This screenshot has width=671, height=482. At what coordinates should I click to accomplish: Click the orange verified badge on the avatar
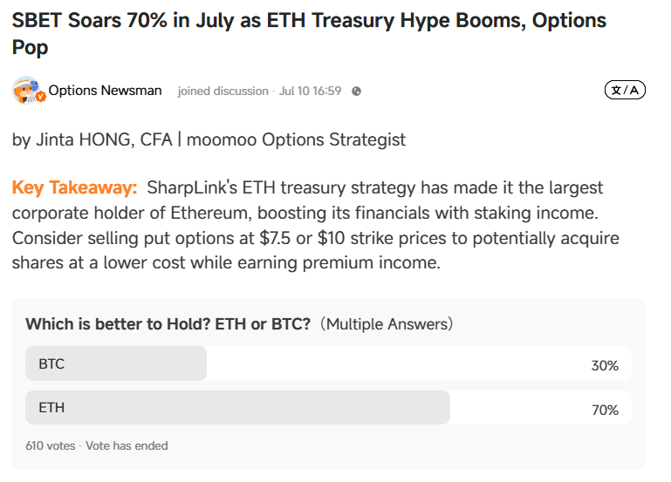[41, 97]
